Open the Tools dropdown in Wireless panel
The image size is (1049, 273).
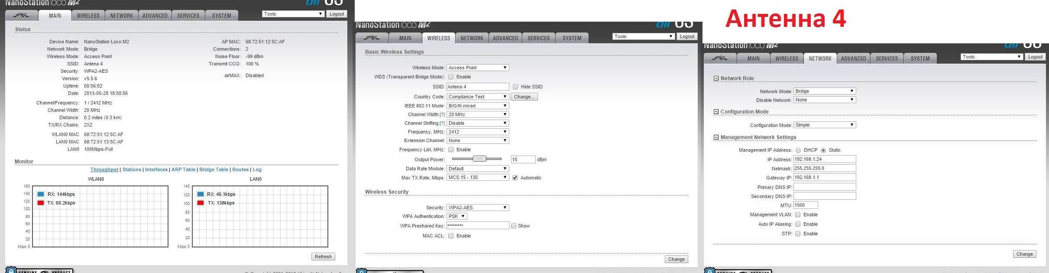(644, 36)
